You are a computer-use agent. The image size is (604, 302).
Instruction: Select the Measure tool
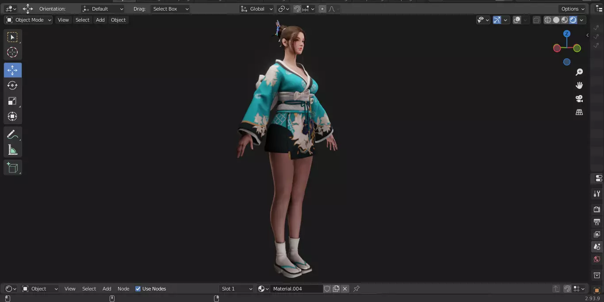[12, 150]
